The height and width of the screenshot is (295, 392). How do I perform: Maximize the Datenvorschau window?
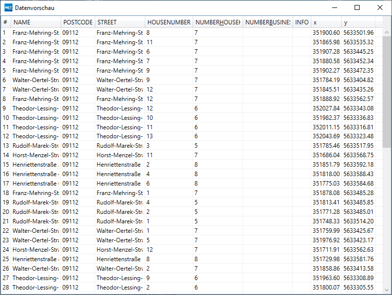357,8
